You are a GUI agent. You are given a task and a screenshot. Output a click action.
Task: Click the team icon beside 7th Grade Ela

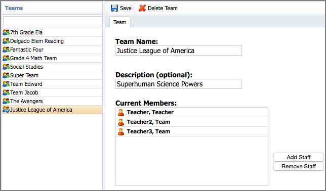6,32
